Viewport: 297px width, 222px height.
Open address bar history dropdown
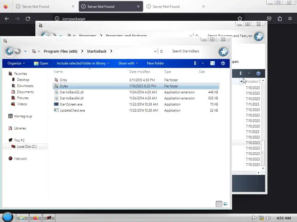[155, 51]
